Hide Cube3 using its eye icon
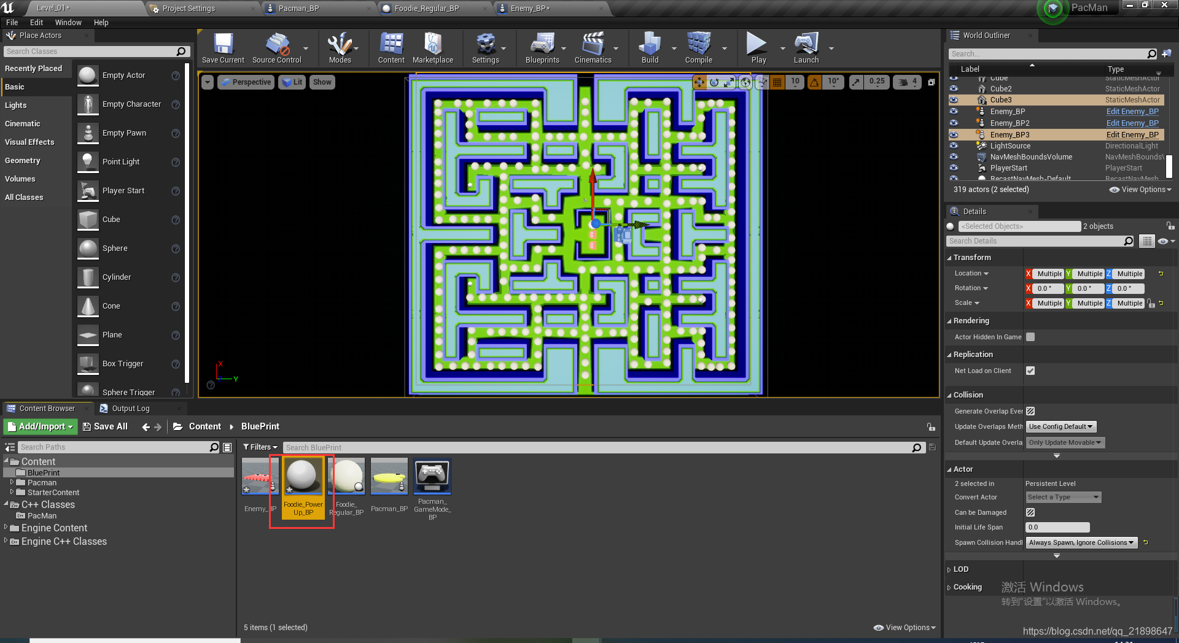This screenshot has width=1179, height=643. point(954,100)
